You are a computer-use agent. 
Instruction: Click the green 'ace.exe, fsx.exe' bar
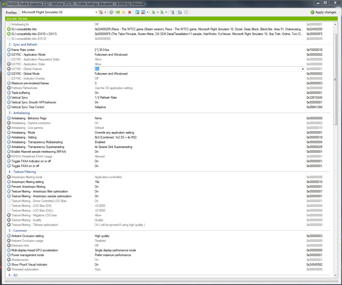tap(171, 19)
